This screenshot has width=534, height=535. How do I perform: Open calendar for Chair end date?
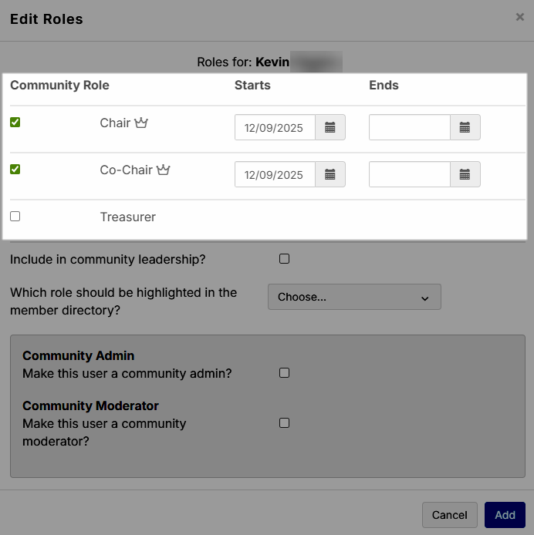coord(465,127)
